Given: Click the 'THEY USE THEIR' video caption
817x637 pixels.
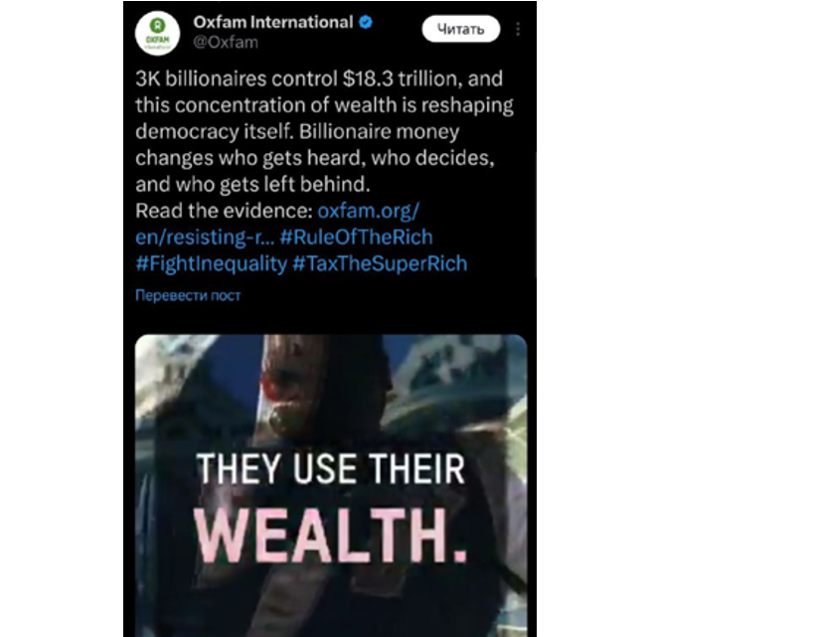Looking at the screenshot, I should click(330, 469).
